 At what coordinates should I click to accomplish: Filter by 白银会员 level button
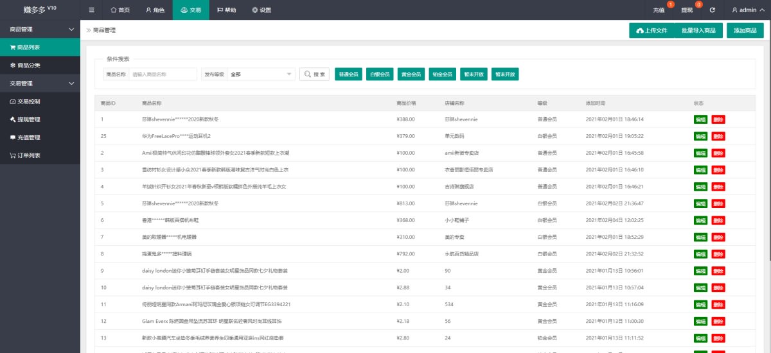pos(380,74)
